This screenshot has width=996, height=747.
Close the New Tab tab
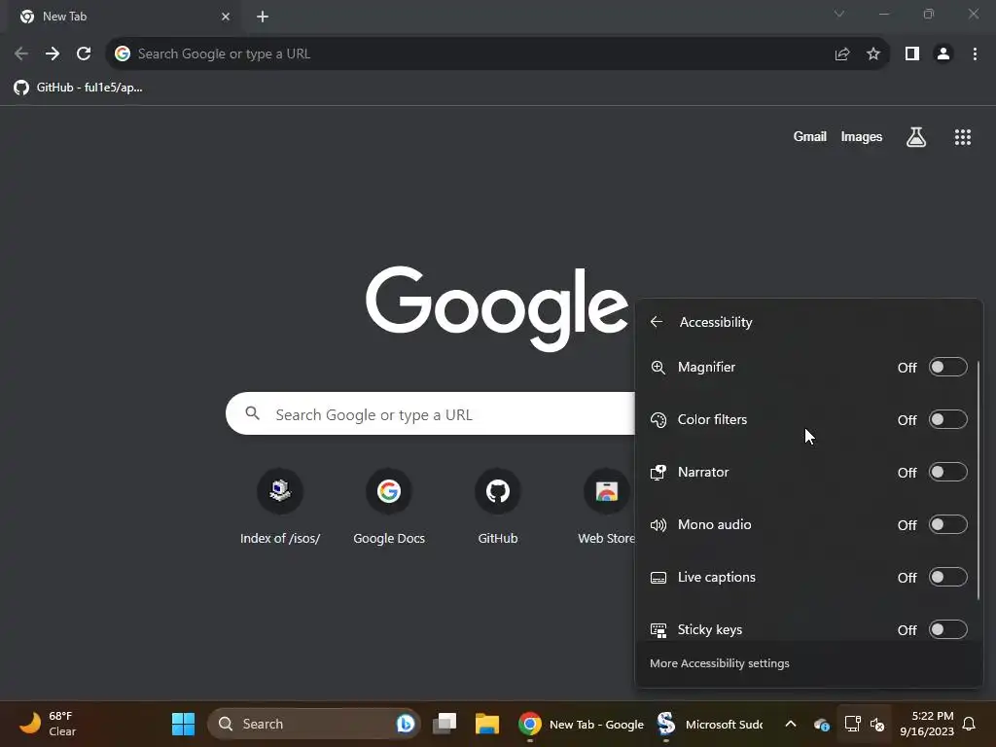226,17
